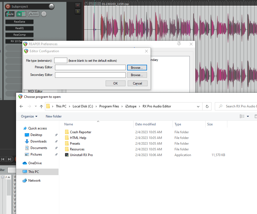Click the Secondary Editor path field
This screenshot has height=214, width=257.
pyautogui.click(x=90, y=75)
